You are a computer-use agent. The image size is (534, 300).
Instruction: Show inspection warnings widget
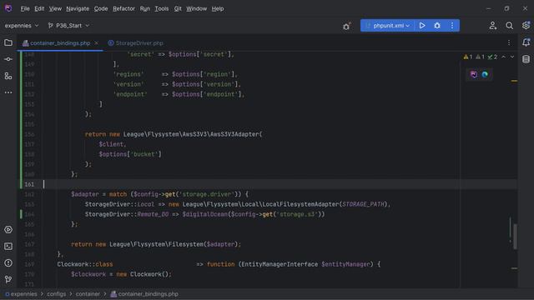pyautogui.click(x=481, y=57)
